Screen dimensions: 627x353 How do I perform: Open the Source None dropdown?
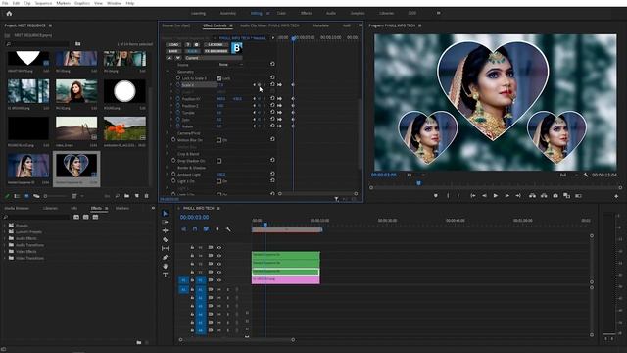click(x=231, y=65)
